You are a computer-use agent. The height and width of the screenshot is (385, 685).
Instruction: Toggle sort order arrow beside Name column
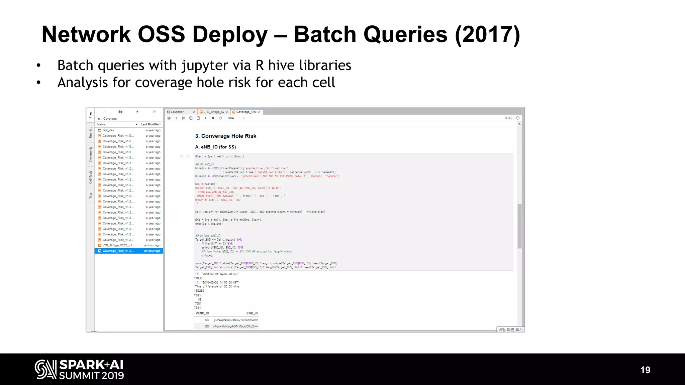point(136,124)
